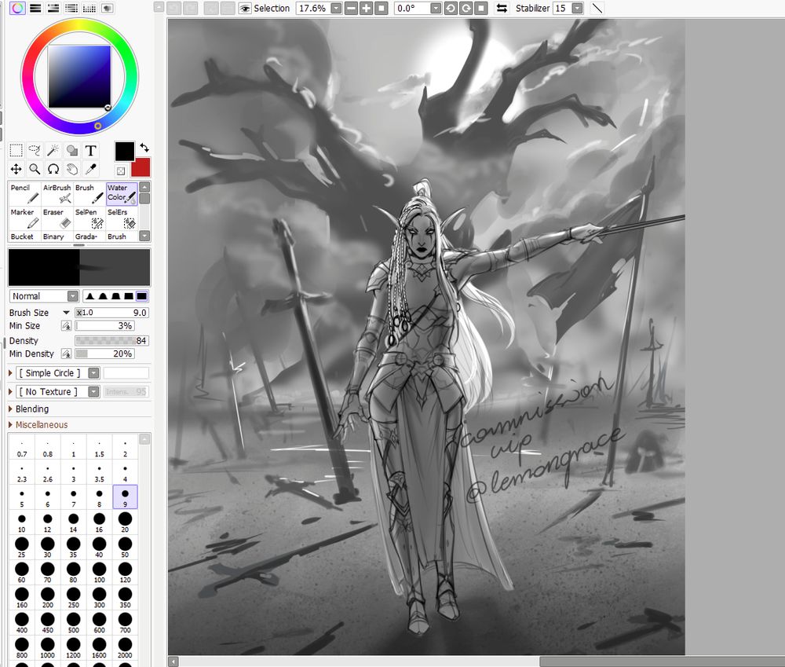Choose the AirBrush tool
This screenshot has width=785, height=667.
point(57,193)
